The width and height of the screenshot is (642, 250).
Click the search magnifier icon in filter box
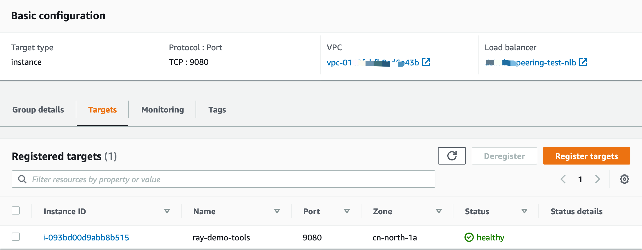tap(22, 179)
